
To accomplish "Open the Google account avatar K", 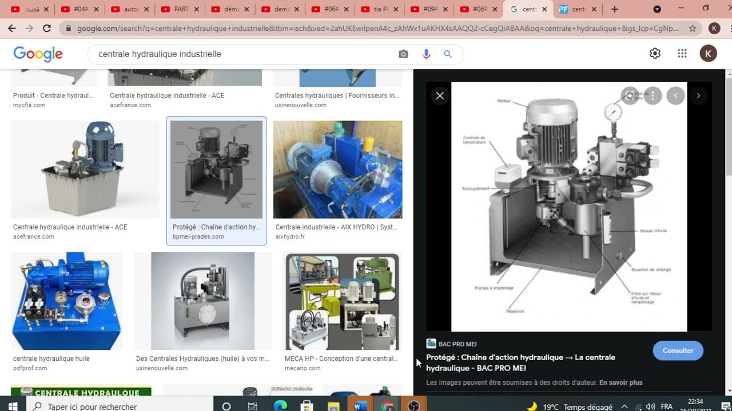I will point(708,54).
